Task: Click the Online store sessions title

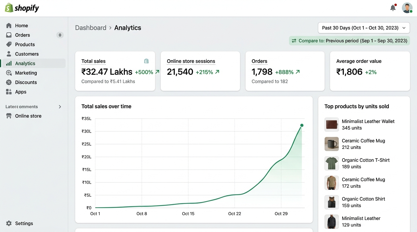Action: point(191,61)
